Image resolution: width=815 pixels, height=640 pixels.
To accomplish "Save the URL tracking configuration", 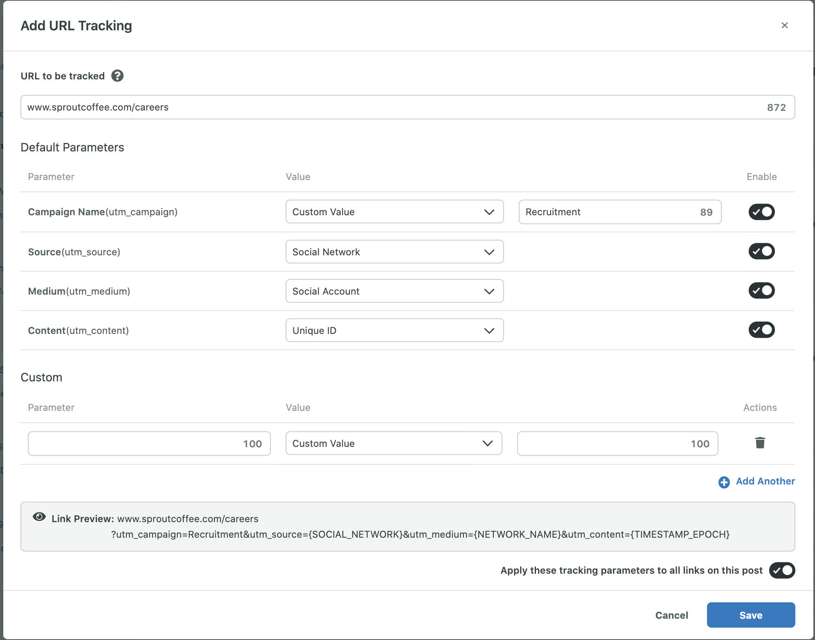I will (750, 615).
